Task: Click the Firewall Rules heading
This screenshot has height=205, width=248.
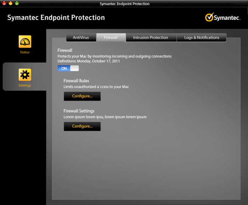Action: [x=76, y=81]
